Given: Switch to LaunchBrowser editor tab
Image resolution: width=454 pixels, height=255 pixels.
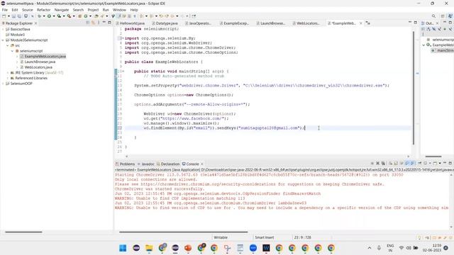Looking at the screenshot, I should (270, 23).
